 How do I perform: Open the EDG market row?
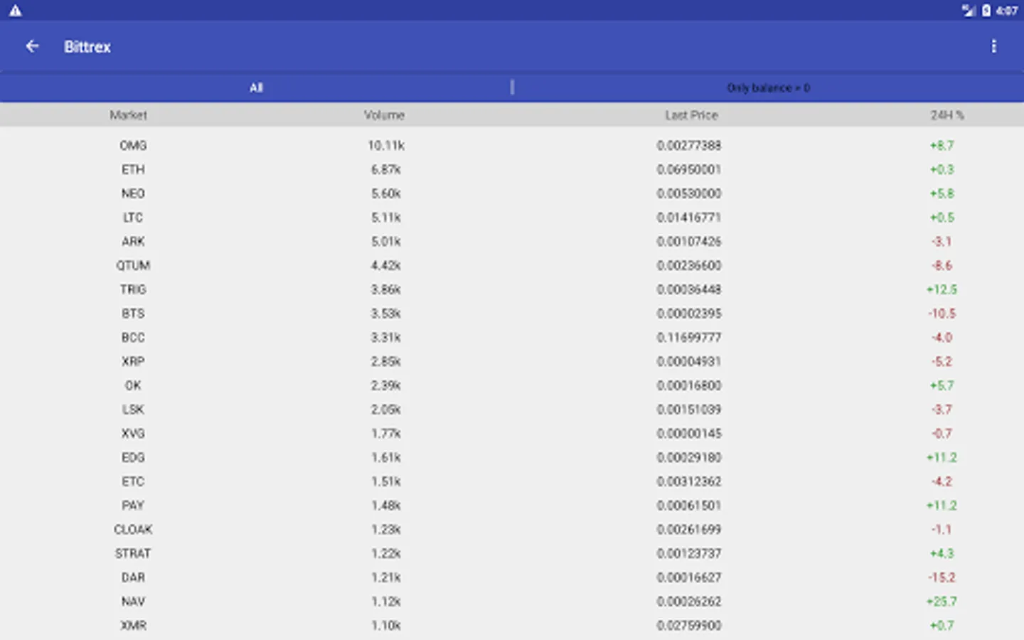(x=512, y=457)
